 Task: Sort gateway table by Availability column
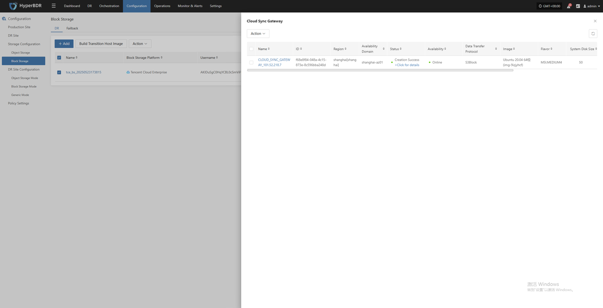446,49
